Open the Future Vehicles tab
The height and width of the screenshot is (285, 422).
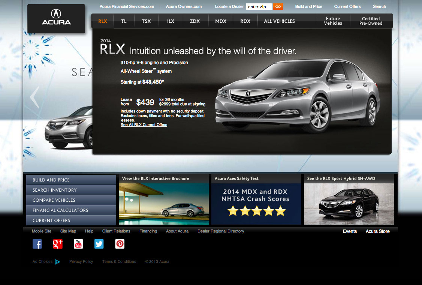(333, 21)
